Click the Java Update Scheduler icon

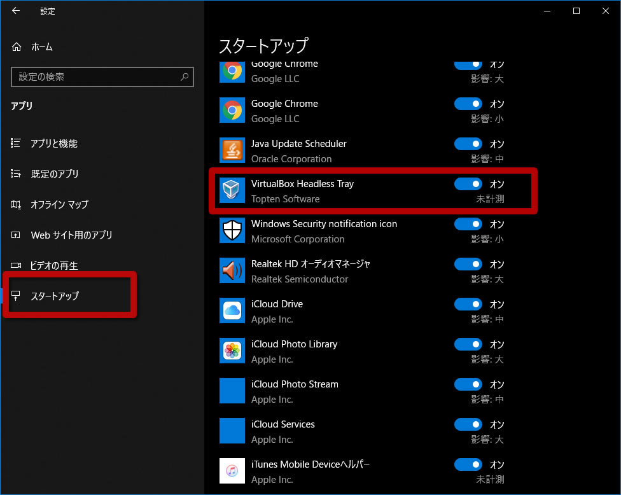click(x=232, y=150)
